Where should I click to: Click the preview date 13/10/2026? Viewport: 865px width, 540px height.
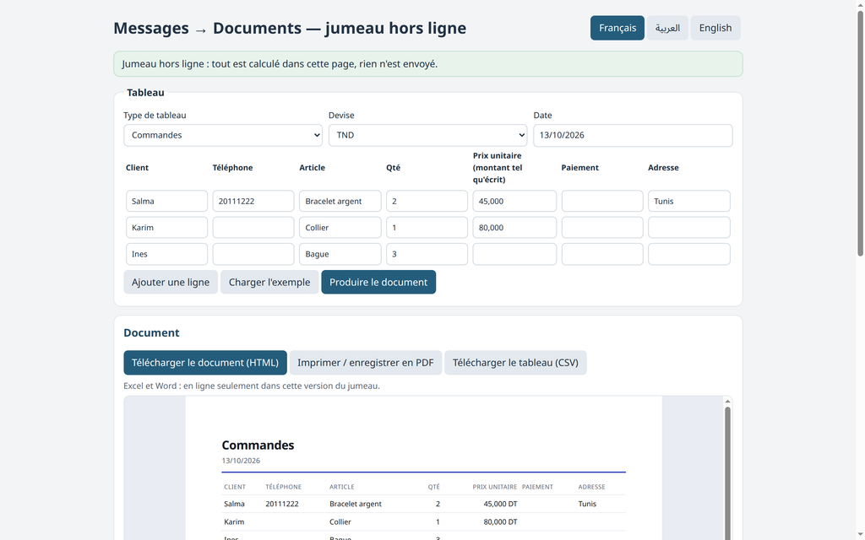[241, 461]
